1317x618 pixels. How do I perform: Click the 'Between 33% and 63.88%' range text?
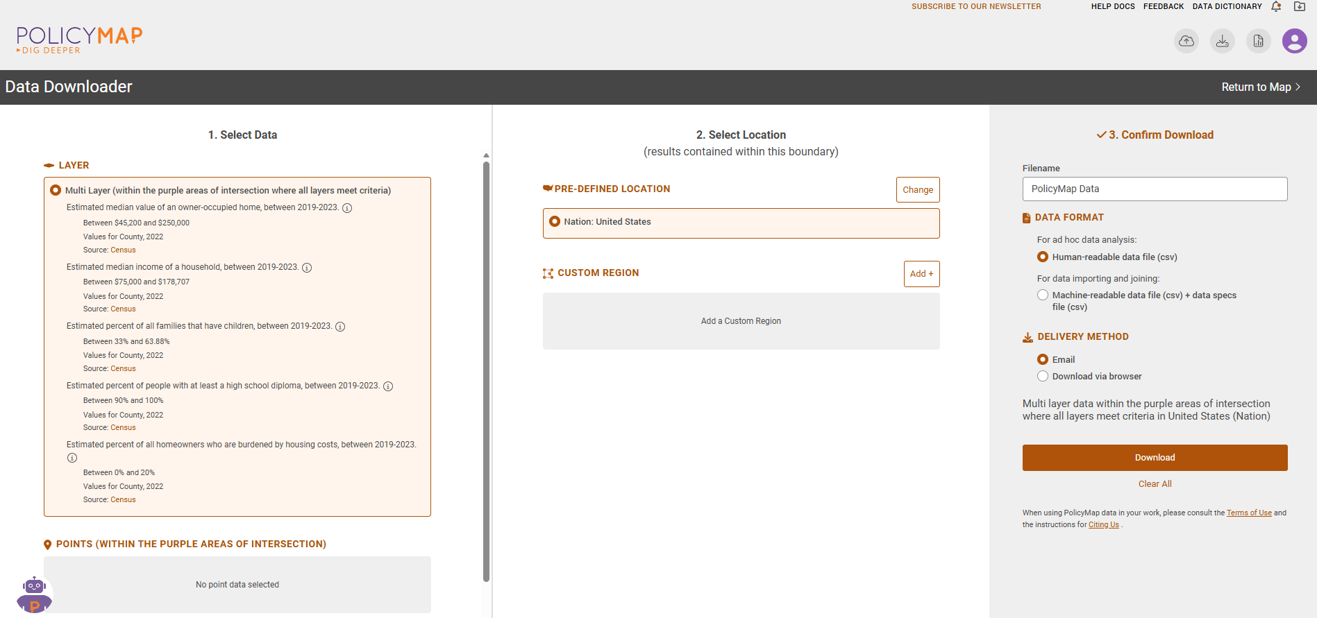click(126, 342)
